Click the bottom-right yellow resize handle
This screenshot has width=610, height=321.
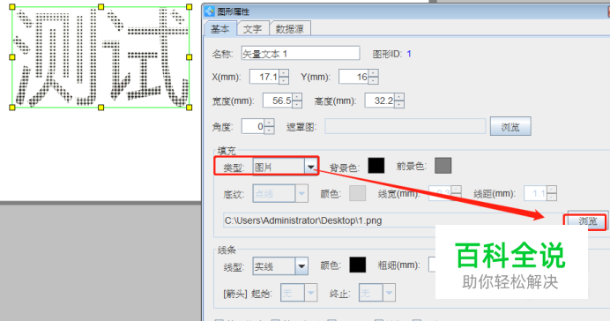point(189,108)
